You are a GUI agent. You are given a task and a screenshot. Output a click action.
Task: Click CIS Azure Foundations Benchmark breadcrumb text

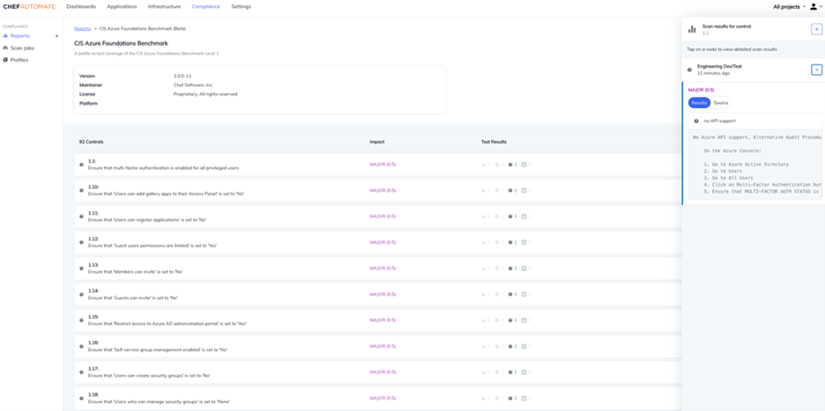click(143, 28)
